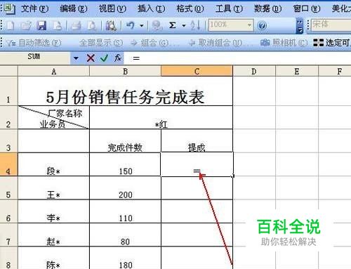Image resolution: width=351 pixels, height=269 pixels.
Task: Open the Undo history dropdown arrow
Action: point(142,25)
